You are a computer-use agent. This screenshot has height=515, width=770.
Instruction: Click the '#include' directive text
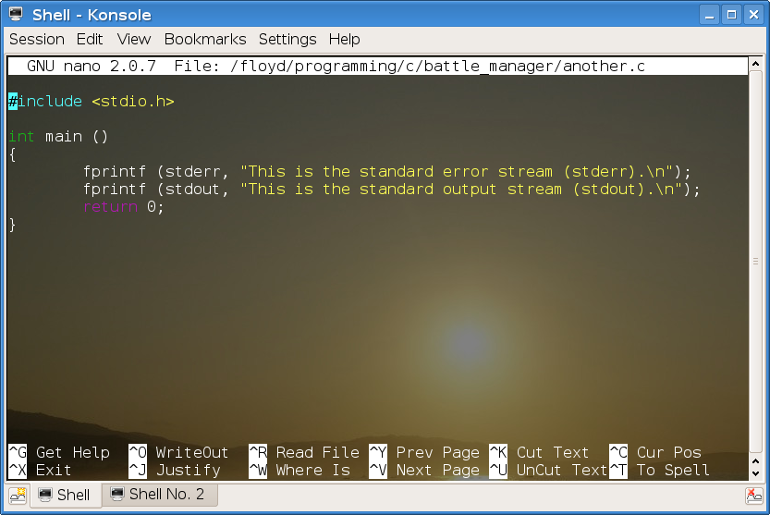tap(45, 101)
